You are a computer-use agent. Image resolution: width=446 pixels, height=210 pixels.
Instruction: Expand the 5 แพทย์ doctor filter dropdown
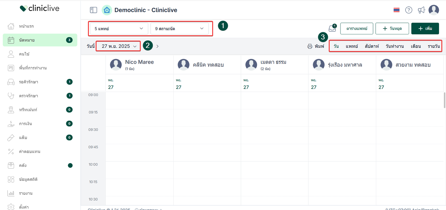click(x=119, y=29)
